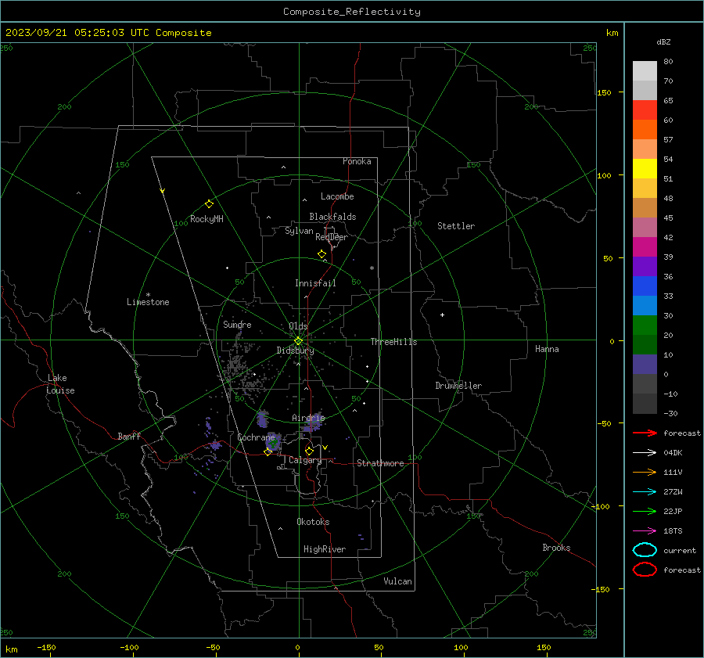
Task: Click the Okotoks town label
Action: pyautogui.click(x=313, y=521)
